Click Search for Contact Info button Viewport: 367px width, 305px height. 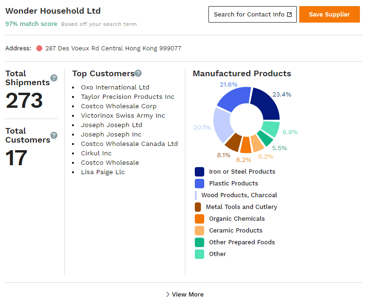point(253,14)
